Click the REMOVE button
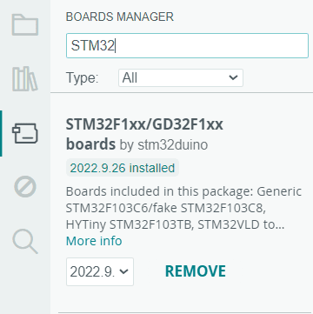The height and width of the screenshot is (314, 313). click(x=196, y=271)
